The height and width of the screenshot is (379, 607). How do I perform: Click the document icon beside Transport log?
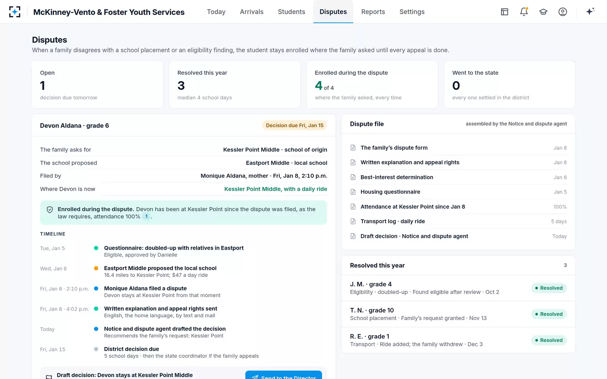(353, 222)
